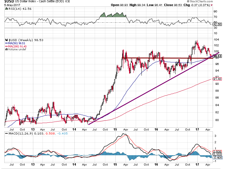Click the RSI(14) indicator legend icon
Image resolution: width=231 pixels, height=169 pixels.
[x=7, y=9]
